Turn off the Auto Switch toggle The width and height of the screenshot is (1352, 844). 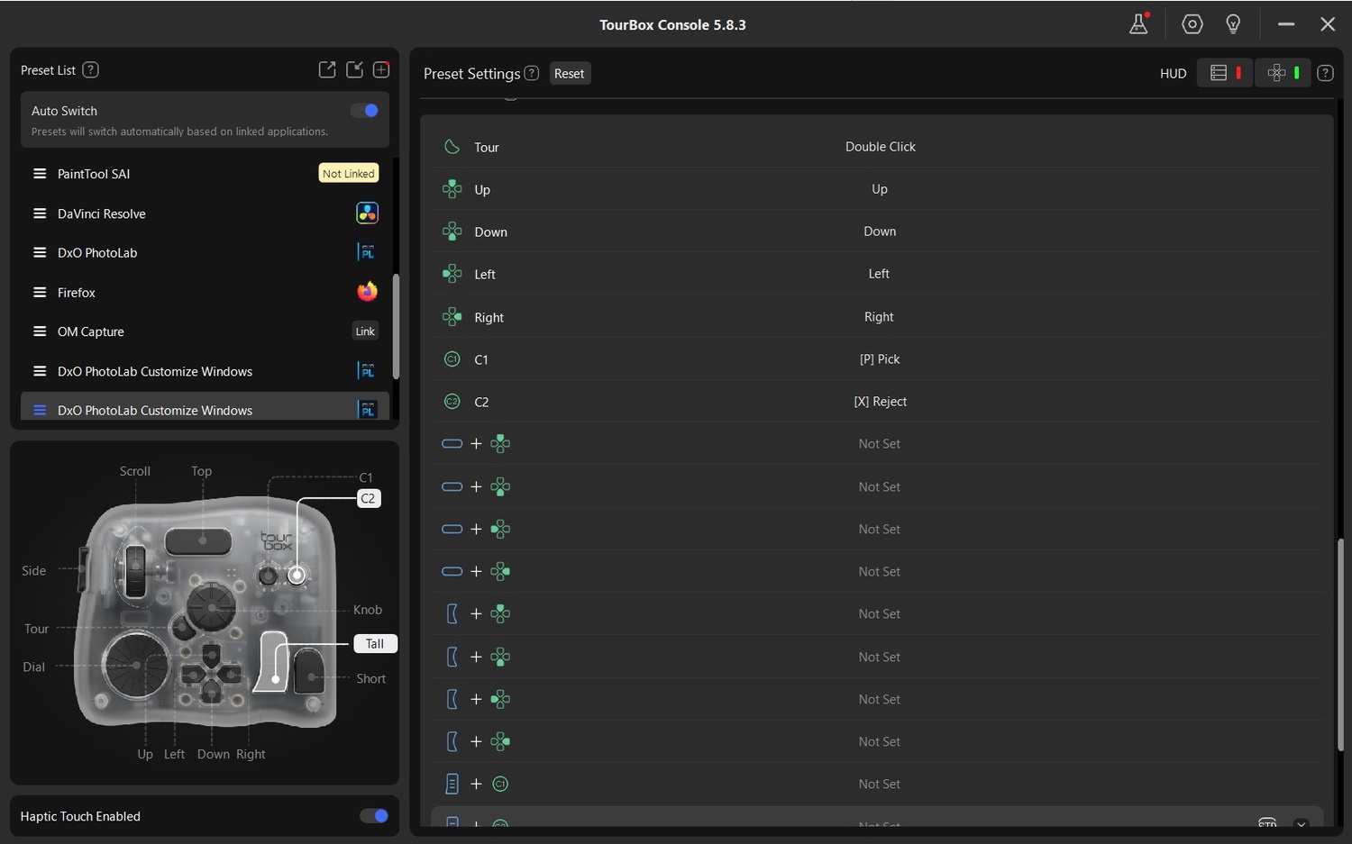[x=365, y=111]
